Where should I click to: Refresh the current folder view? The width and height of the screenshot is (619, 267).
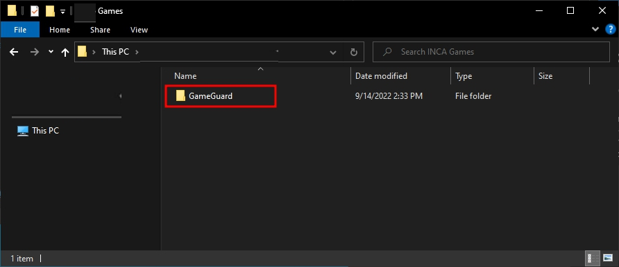(x=354, y=52)
